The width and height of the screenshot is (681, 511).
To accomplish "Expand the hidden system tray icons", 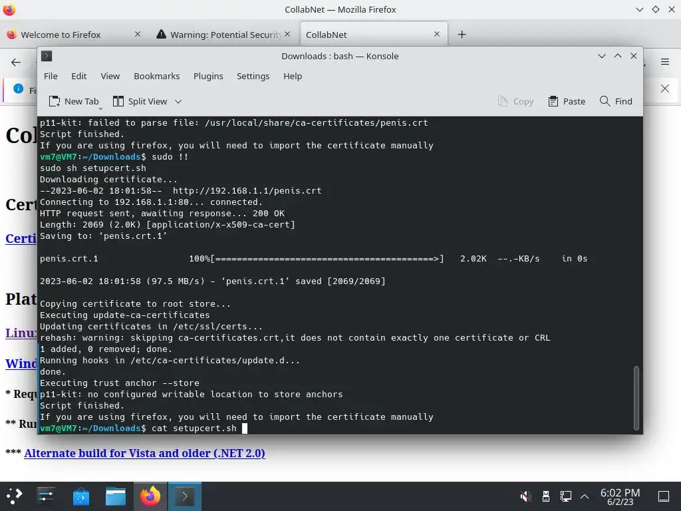I will (585, 496).
